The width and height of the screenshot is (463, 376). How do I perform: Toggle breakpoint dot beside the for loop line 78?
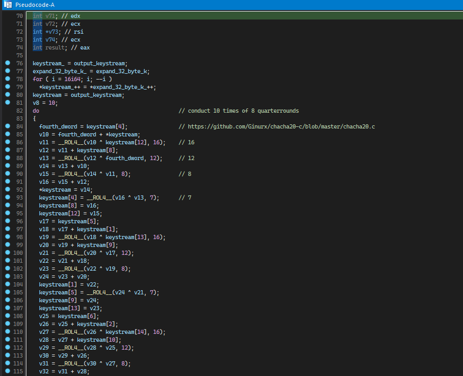coord(8,79)
